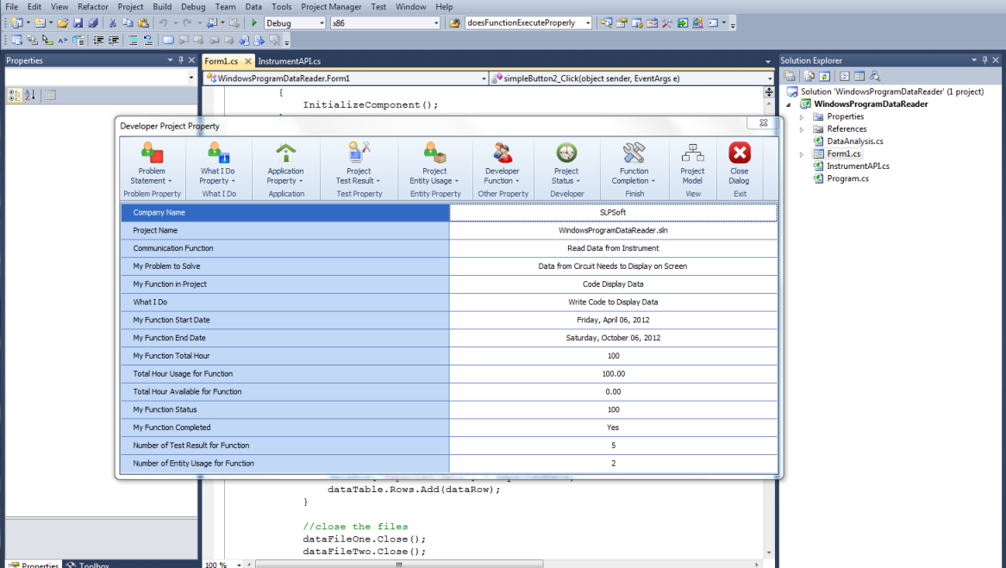The height and width of the screenshot is (568, 1006).
Task: Click the Copy toolbar icon
Action: (x=128, y=23)
